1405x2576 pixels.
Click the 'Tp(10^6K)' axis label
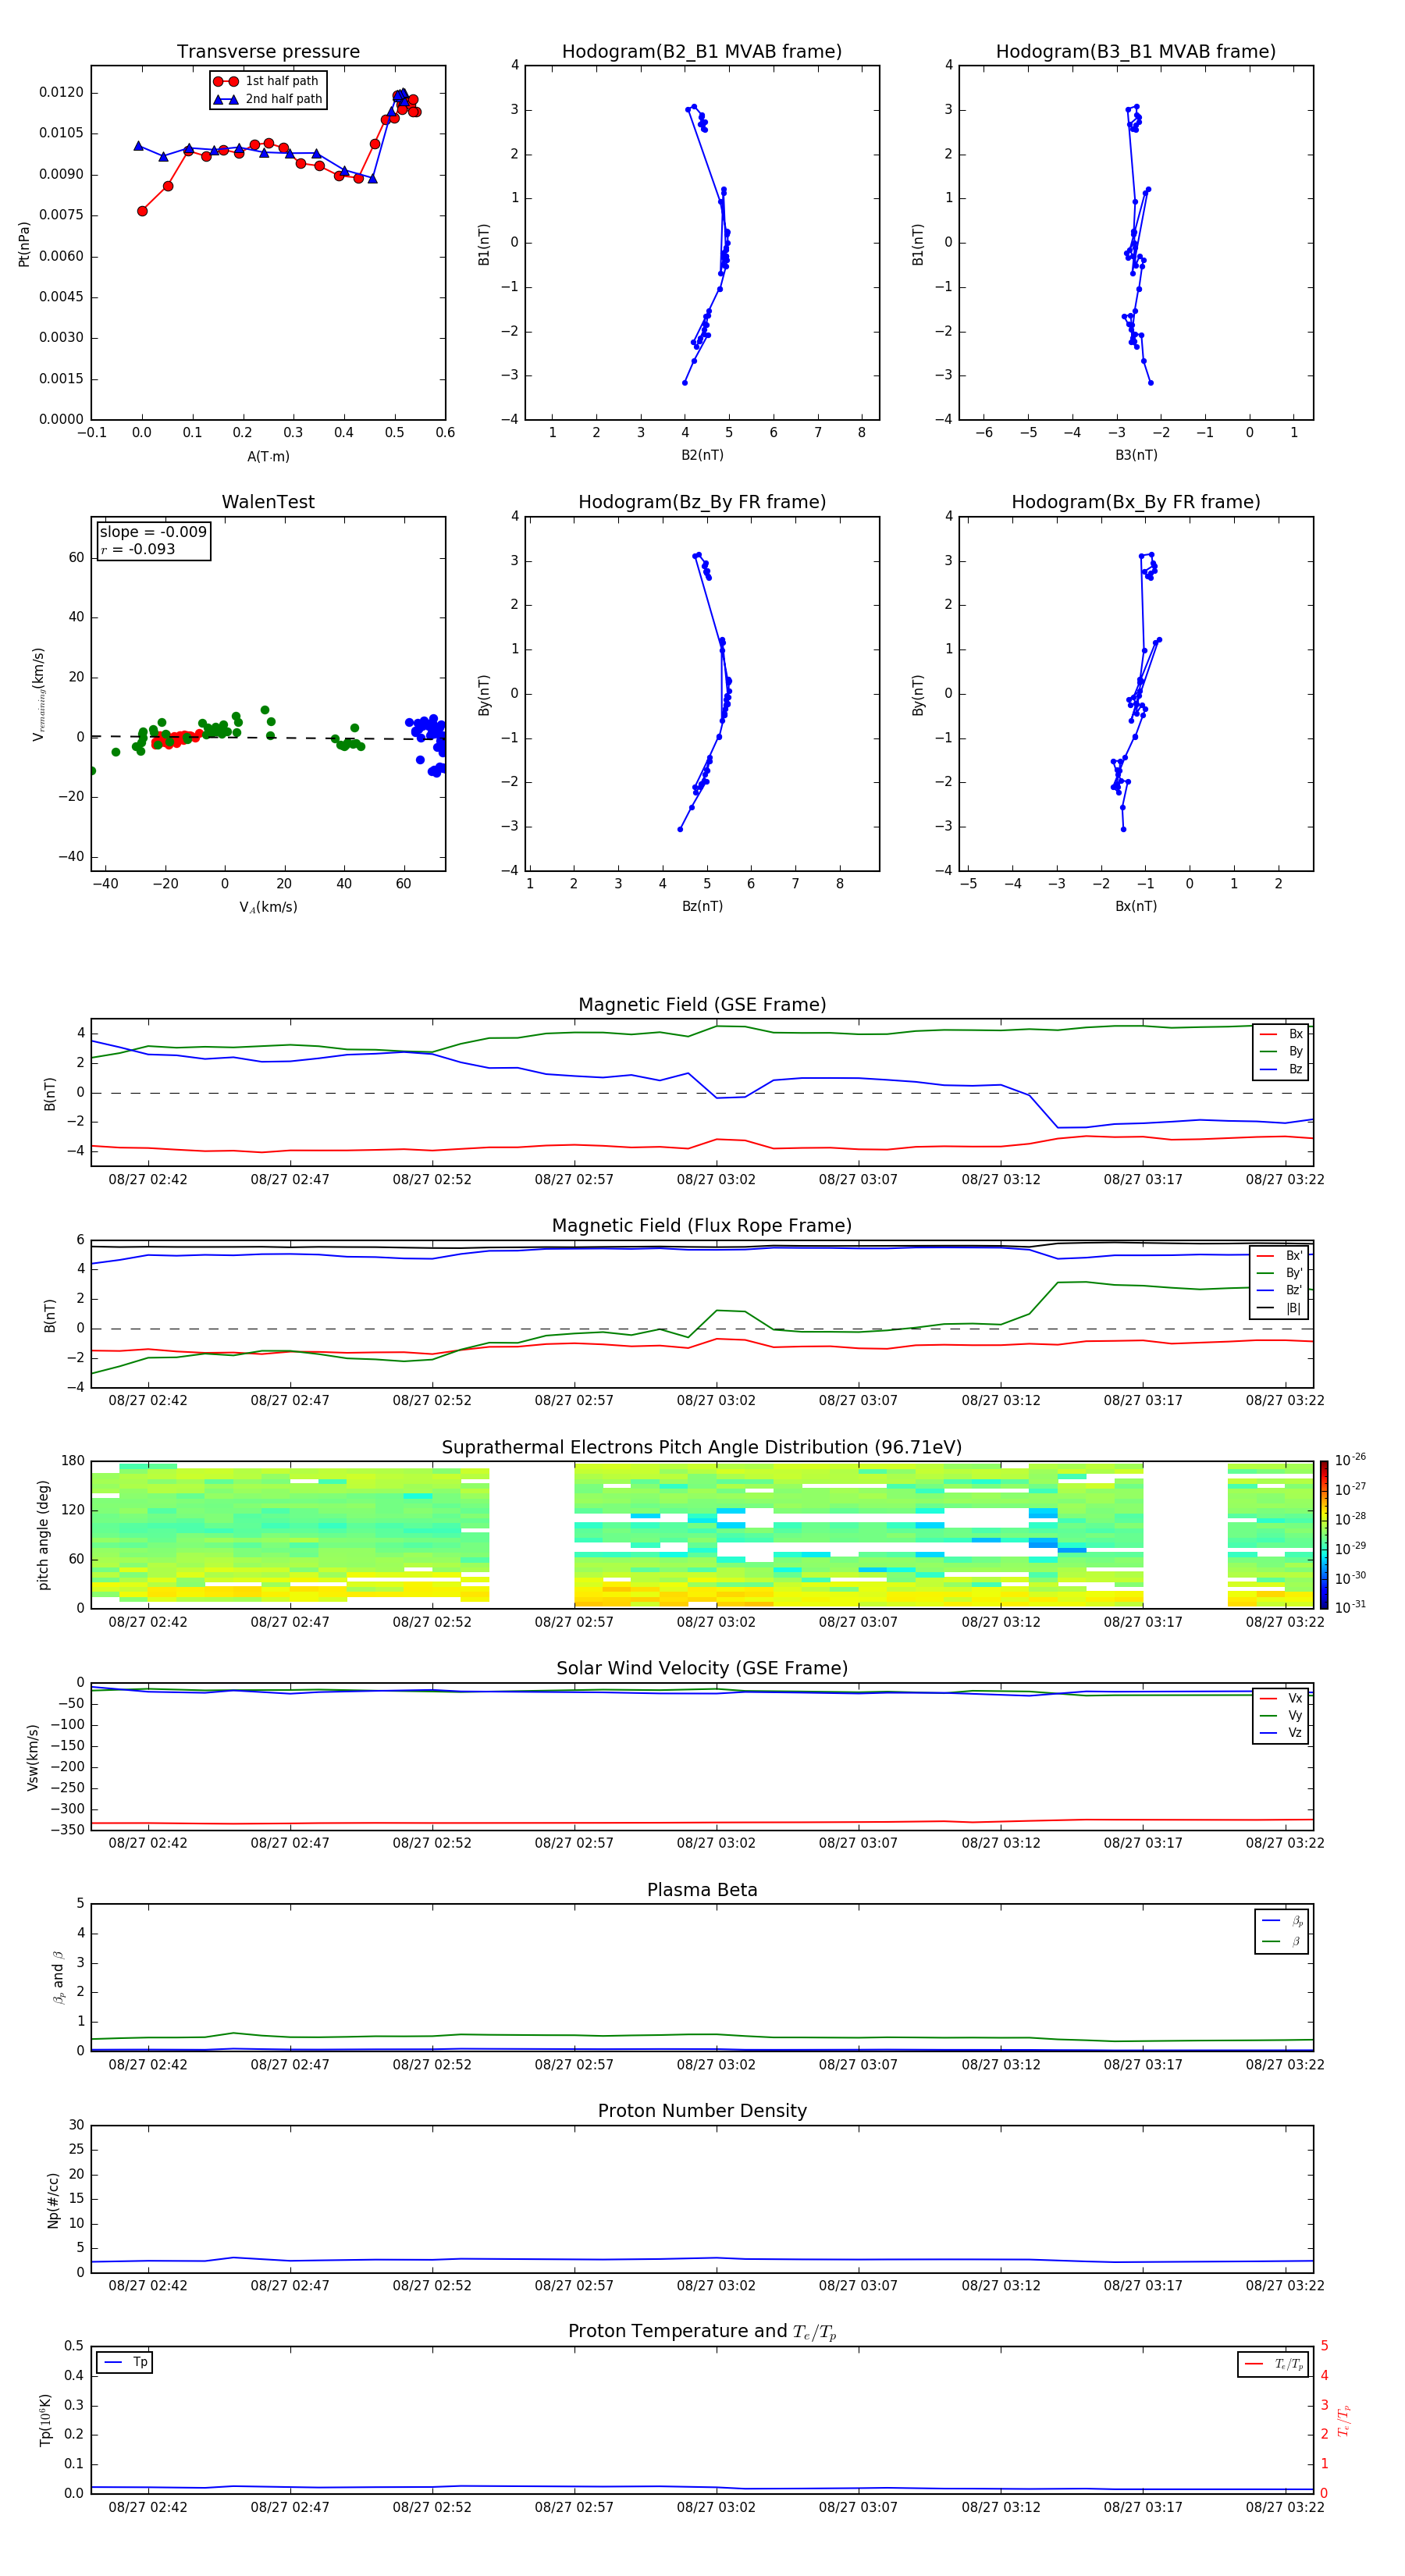(x=45, y=2421)
